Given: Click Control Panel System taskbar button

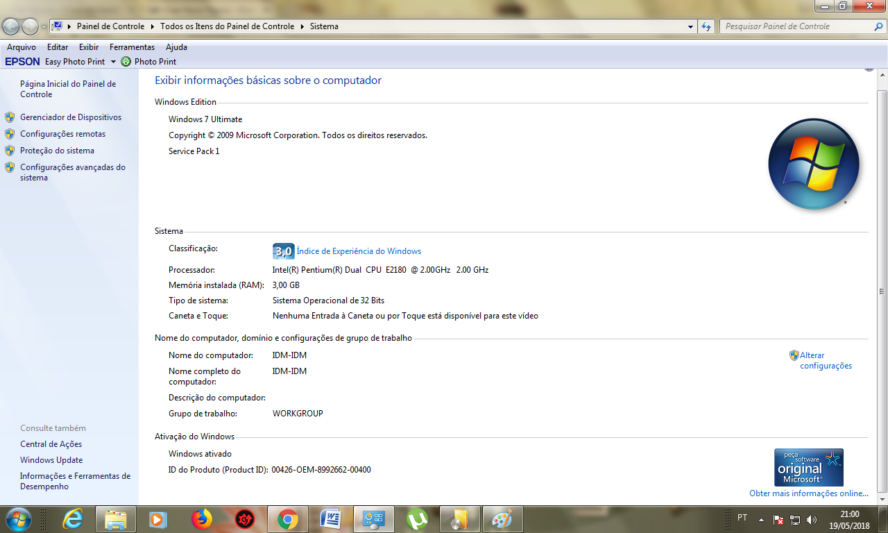Looking at the screenshot, I should click(374, 519).
